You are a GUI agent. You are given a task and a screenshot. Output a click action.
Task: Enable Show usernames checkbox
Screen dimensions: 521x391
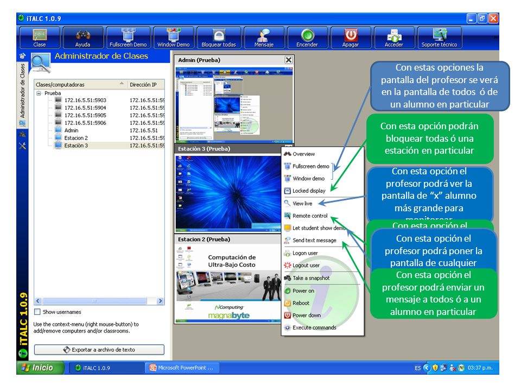pyautogui.click(x=37, y=312)
